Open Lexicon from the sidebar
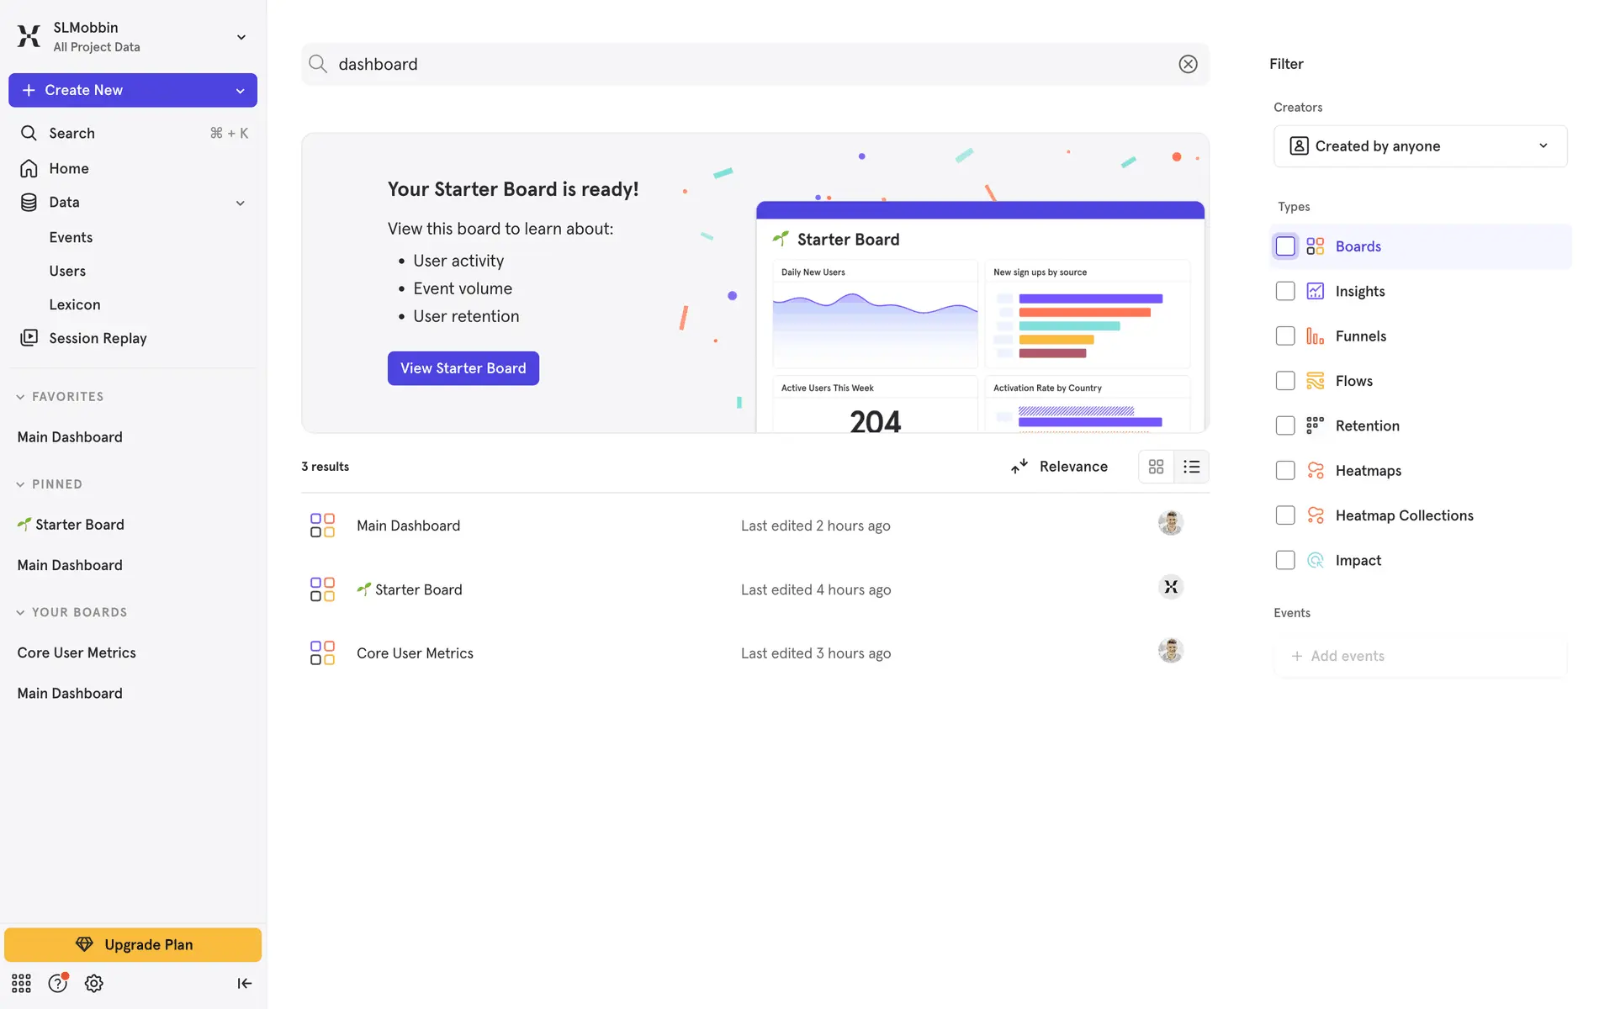 coord(74,304)
